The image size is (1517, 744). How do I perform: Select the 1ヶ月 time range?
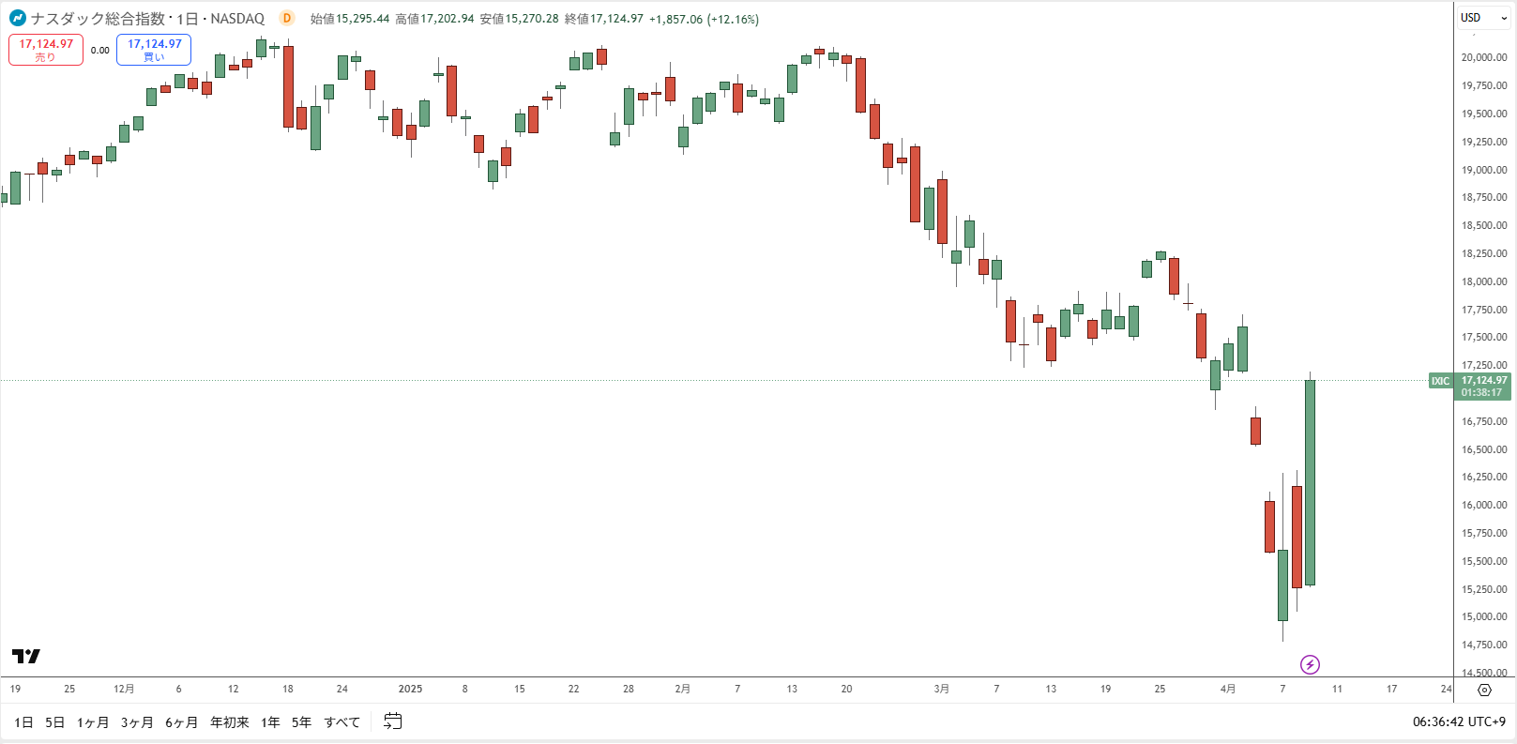pyautogui.click(x=93, y=722)
